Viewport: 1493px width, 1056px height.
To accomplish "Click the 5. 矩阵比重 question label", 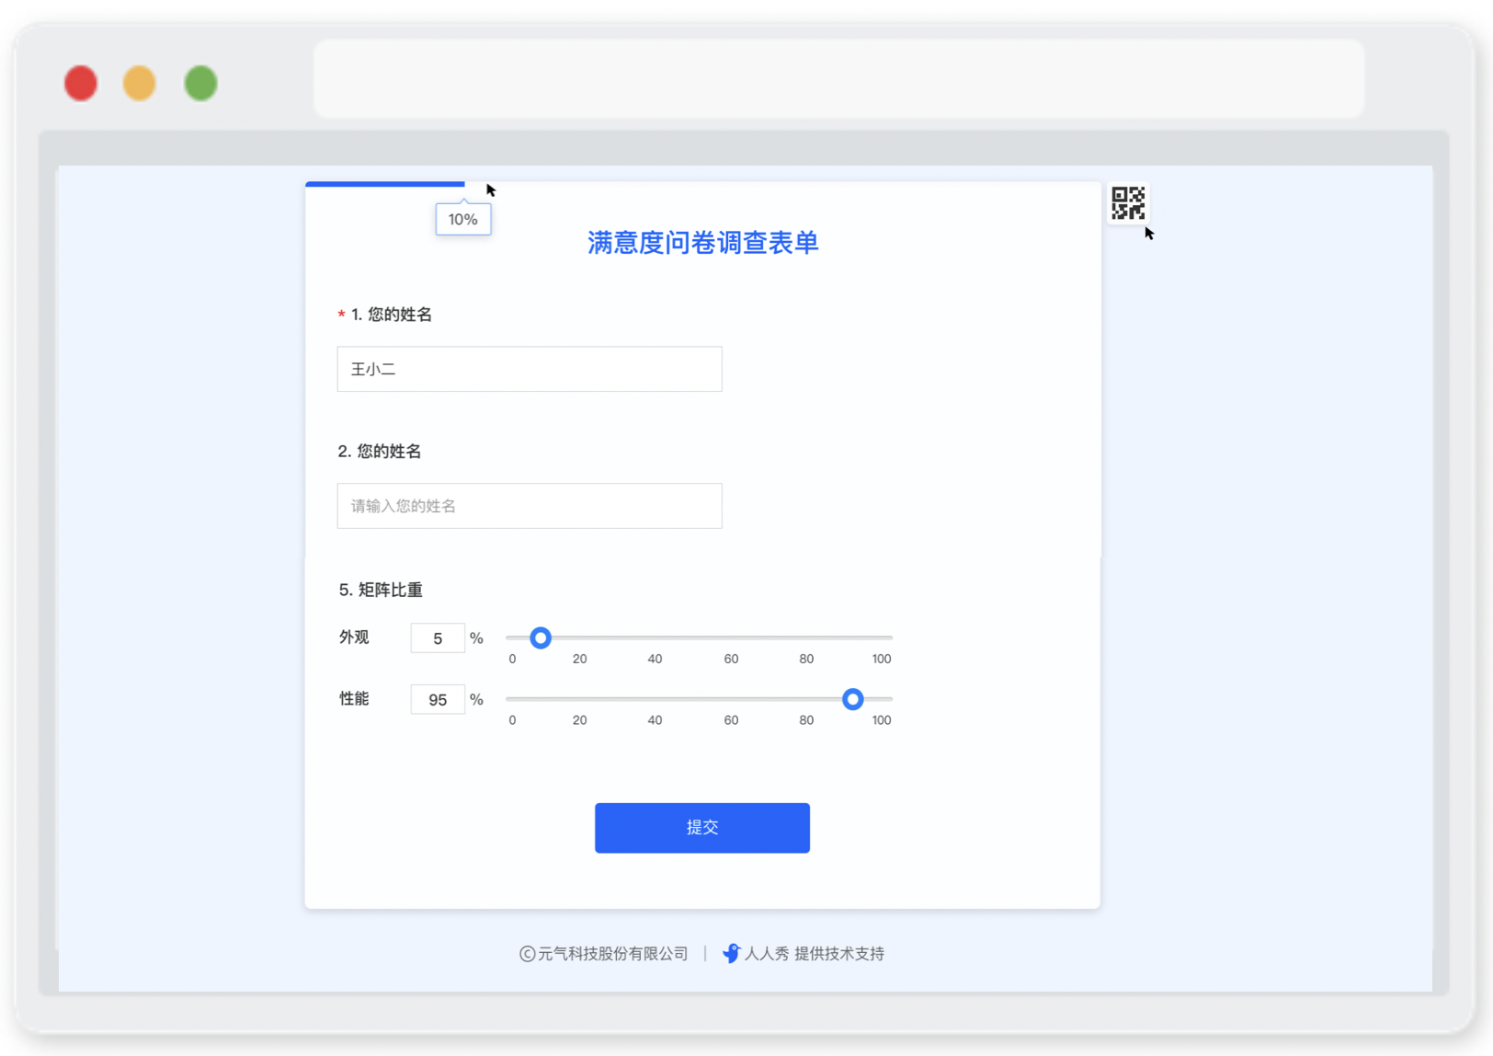I will (x=381, y=590).
